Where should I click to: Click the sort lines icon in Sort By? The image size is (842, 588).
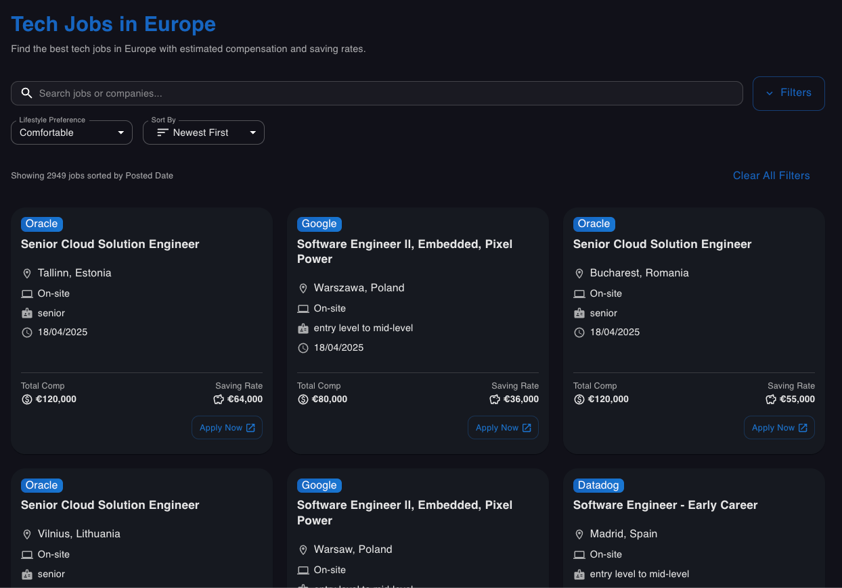[x=162, y=132]
